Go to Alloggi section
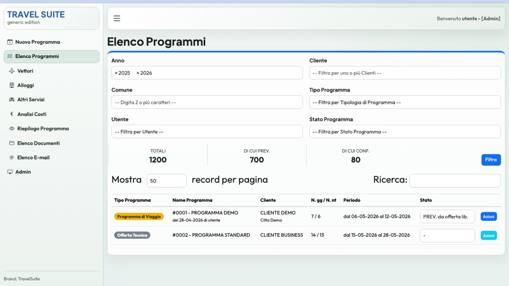This screenshot has height=286, width=509. pyautogui.click(x=51, y=85)
